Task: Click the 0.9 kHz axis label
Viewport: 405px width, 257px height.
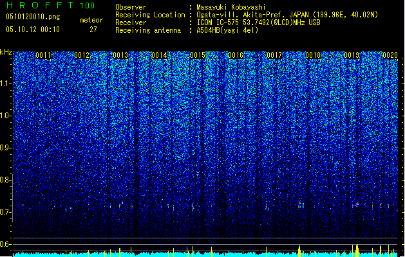Action: click(6, 148)
